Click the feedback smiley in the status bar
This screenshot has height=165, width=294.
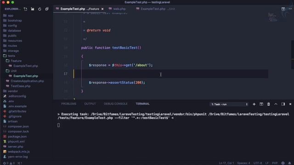tap(283, 163)
